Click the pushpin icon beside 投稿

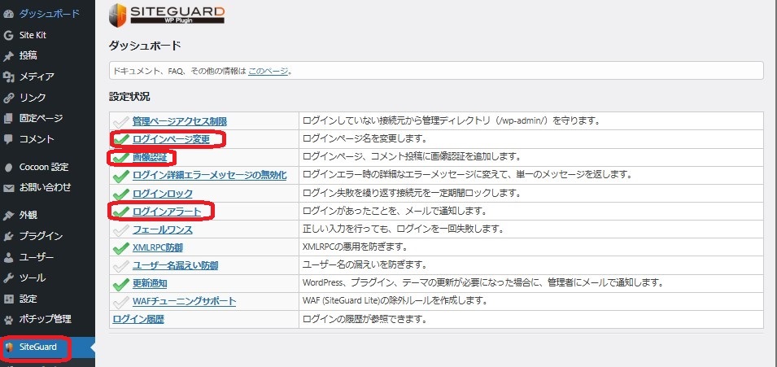(x=9, y=56)
